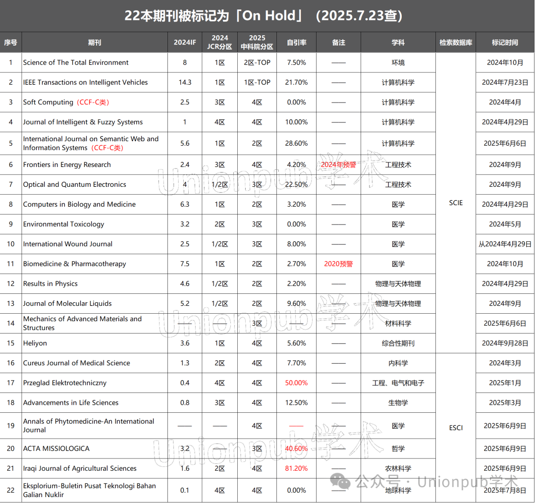Click the red 50.00% self-citation value

tap(296, 383)
